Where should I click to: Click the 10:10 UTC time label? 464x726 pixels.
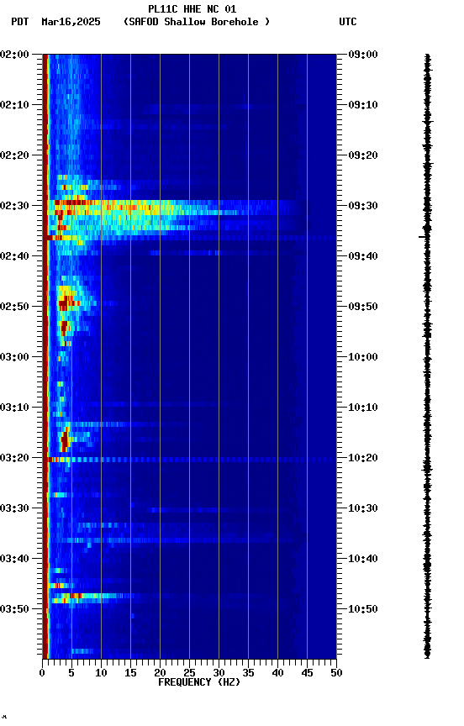click(x=363, y=408)
